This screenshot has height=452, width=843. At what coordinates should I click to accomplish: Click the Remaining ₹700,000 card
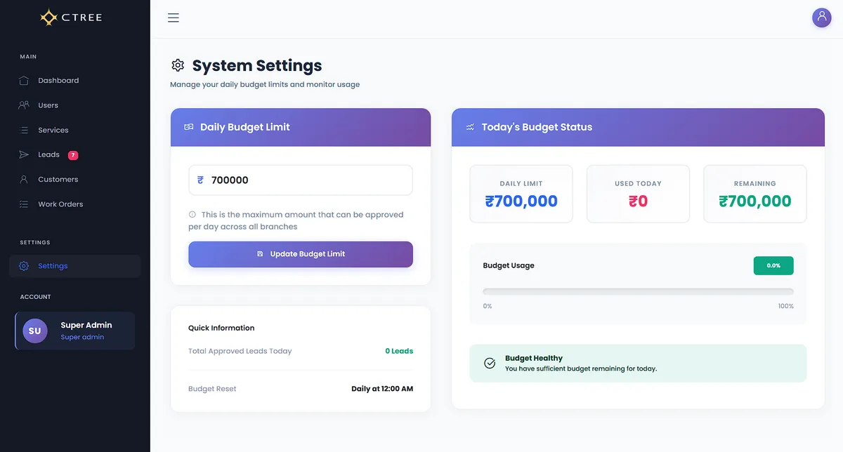click(755, 194)
